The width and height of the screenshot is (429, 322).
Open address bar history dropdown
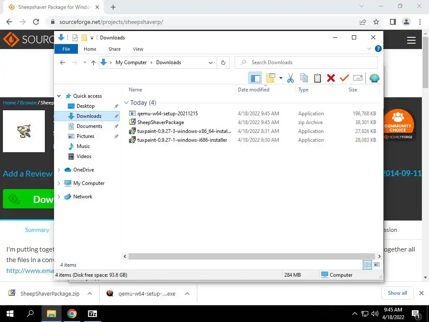(210, 63)
